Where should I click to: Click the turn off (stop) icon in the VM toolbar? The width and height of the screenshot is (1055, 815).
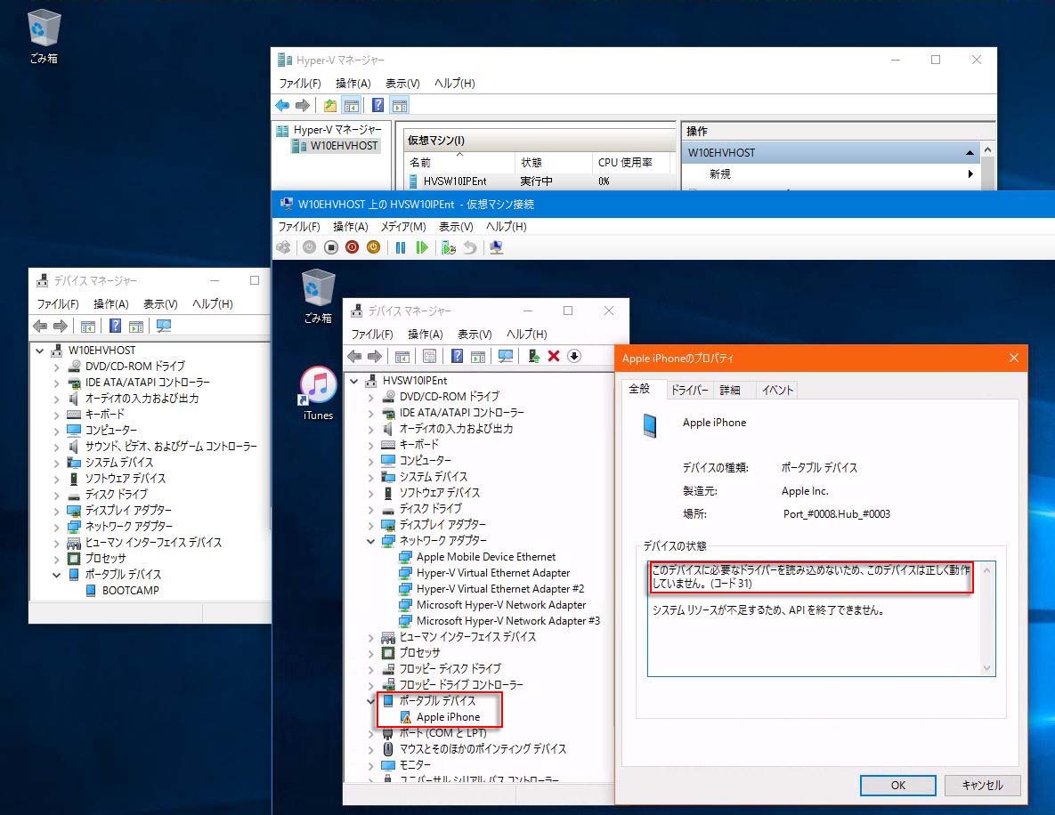click(x=330, y=247)
